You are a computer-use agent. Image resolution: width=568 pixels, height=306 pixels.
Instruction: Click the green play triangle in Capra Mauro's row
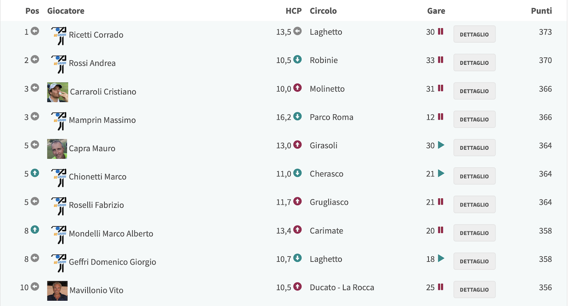441,145
